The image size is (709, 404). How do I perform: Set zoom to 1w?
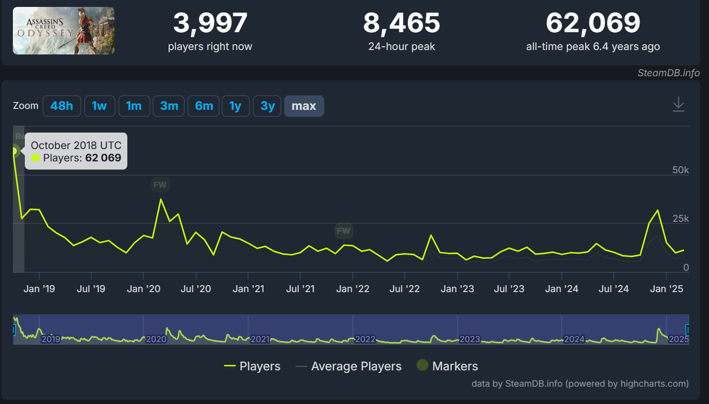coord(100,106)
